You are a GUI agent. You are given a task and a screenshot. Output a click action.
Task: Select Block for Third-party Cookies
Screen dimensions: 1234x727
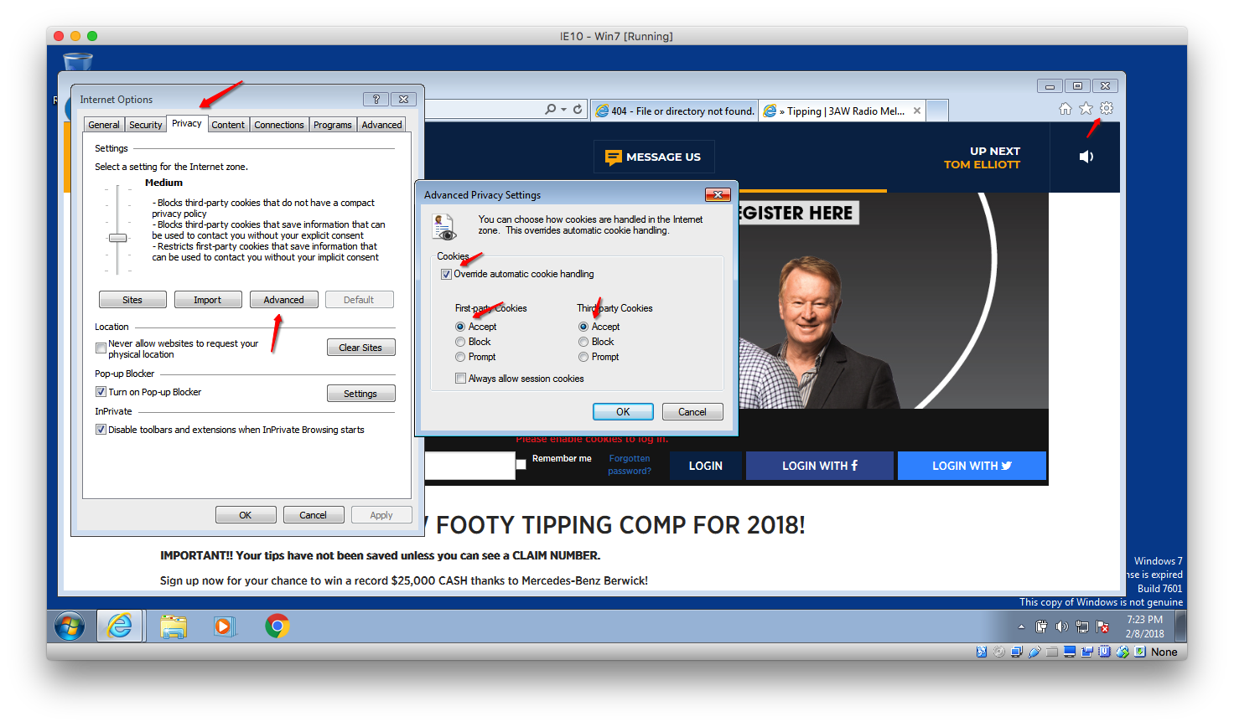(583, 342)
